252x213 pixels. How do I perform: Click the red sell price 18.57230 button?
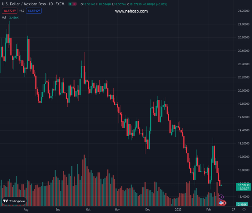pyautogui.click(x=10, y=11)
